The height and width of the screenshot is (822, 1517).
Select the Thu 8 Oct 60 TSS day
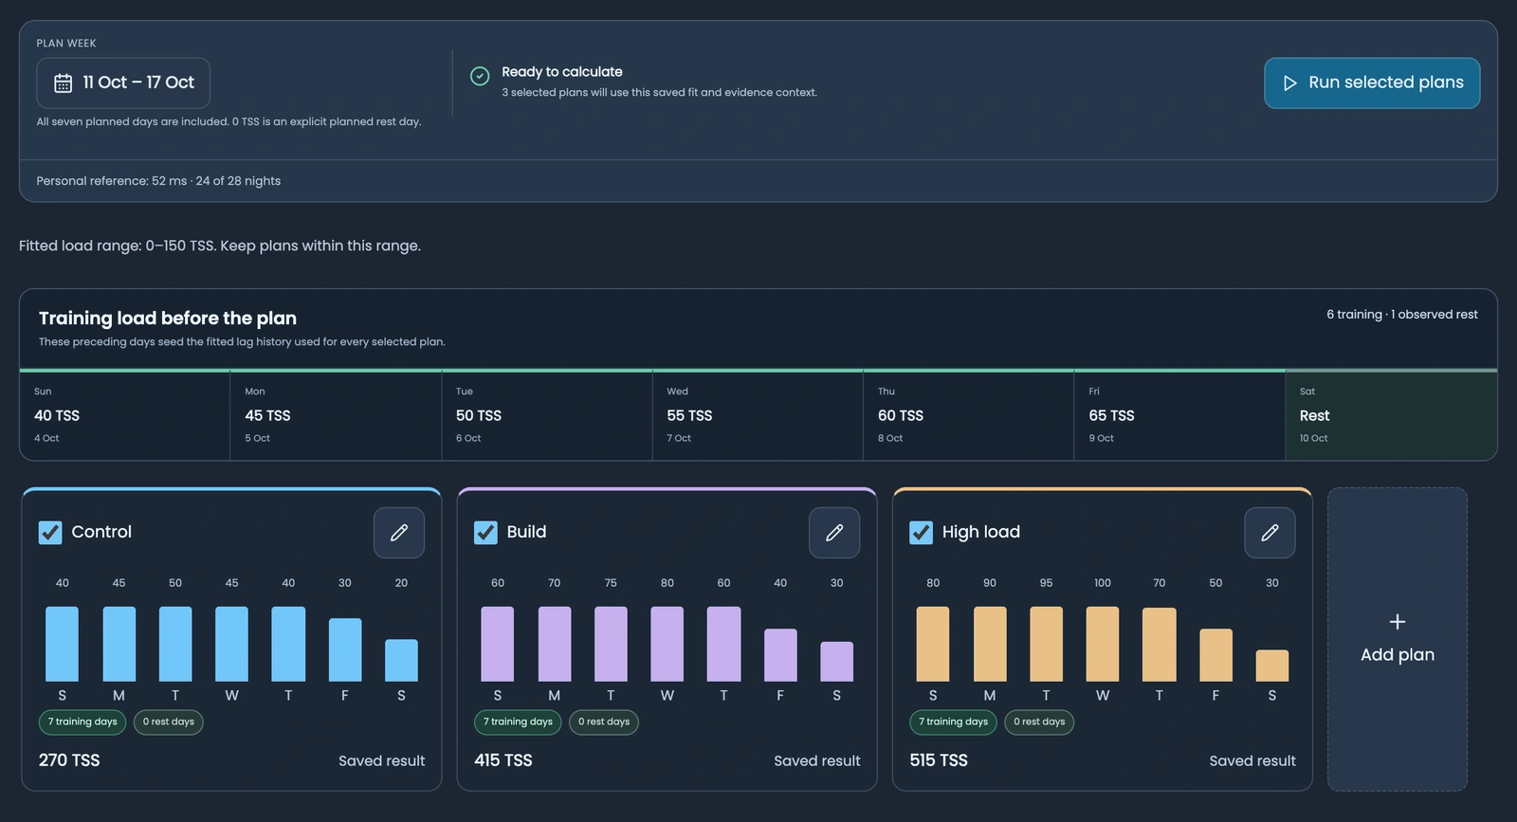(x=969, y=415)
